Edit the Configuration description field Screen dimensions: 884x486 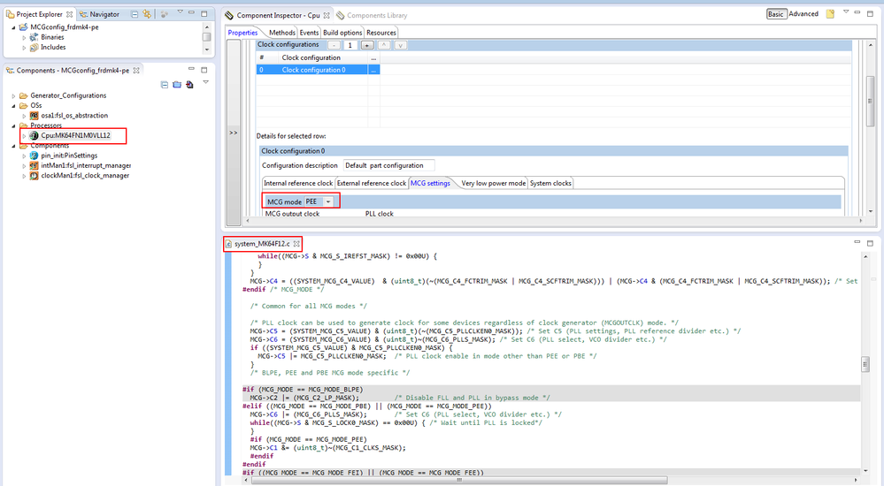pos(389,165)
